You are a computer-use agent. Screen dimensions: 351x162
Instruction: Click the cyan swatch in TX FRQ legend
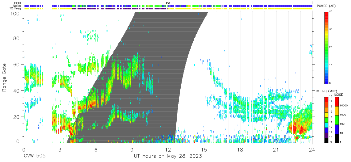[326, 125]
